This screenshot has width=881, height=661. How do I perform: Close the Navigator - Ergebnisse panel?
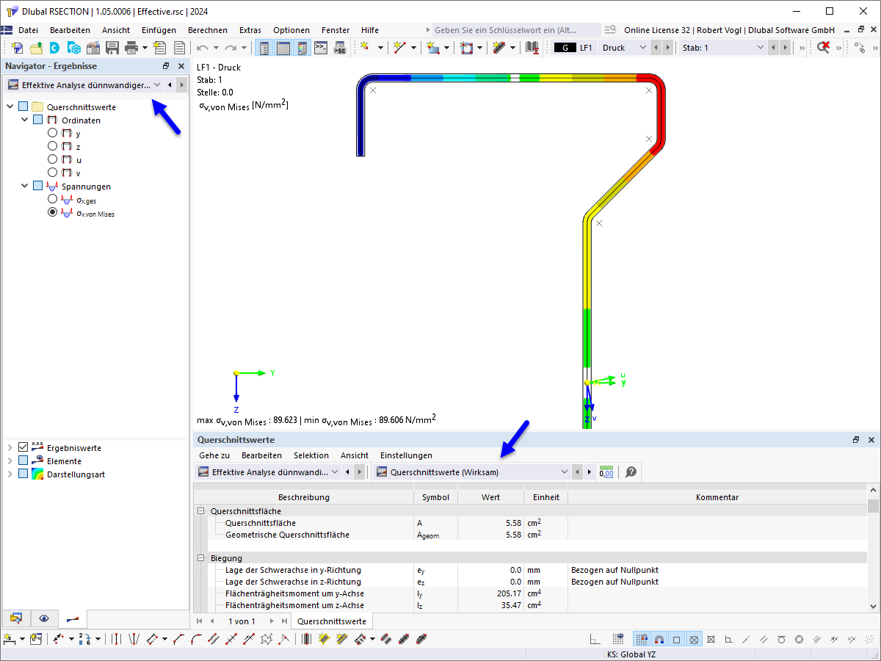[x=181, y=66]
